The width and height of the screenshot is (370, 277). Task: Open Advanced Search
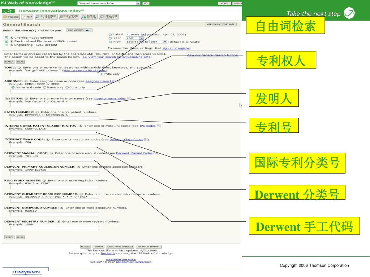108,17
